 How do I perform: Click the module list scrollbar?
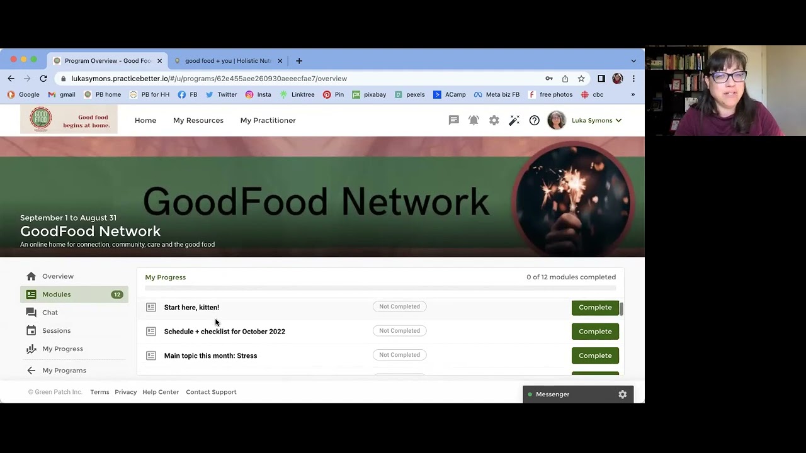[x=622, y=309]
